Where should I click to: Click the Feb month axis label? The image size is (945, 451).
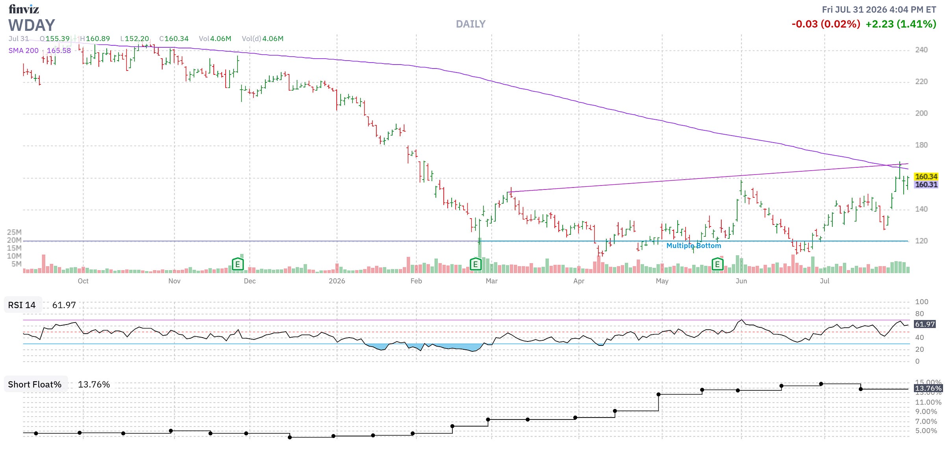[x=416, y=281]
